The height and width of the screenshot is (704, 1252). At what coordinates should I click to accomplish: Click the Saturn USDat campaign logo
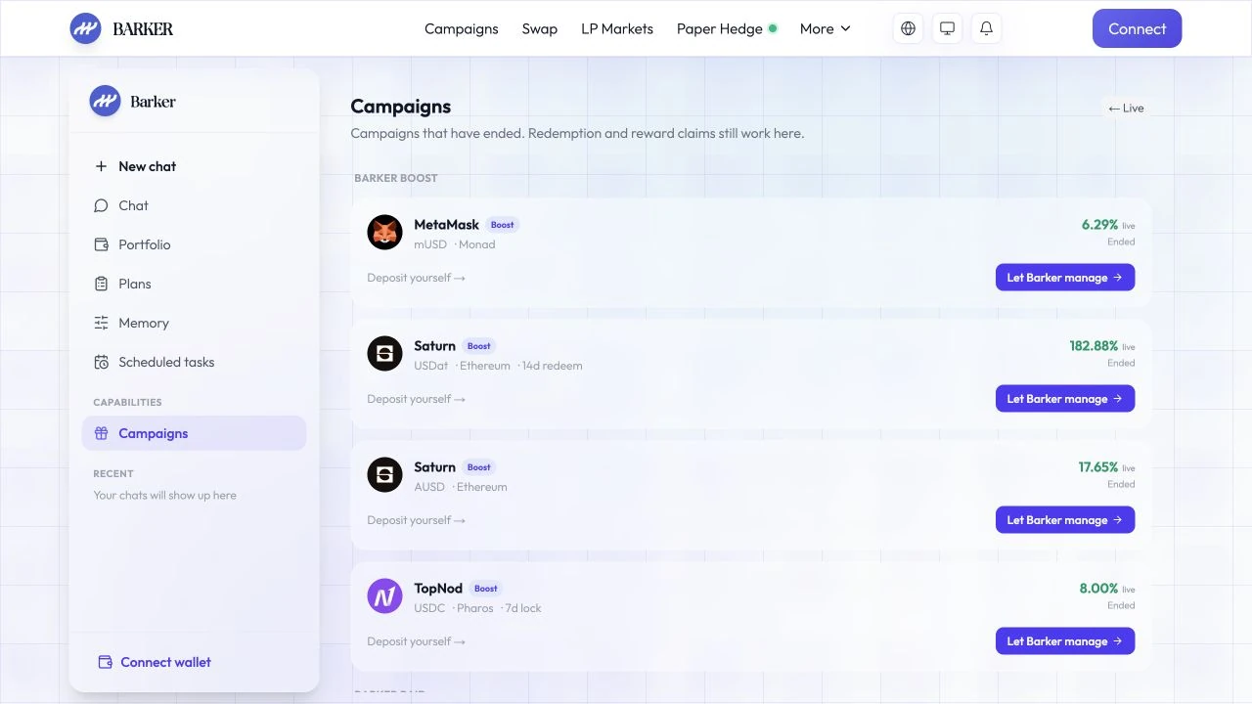(x=385, y=354)
